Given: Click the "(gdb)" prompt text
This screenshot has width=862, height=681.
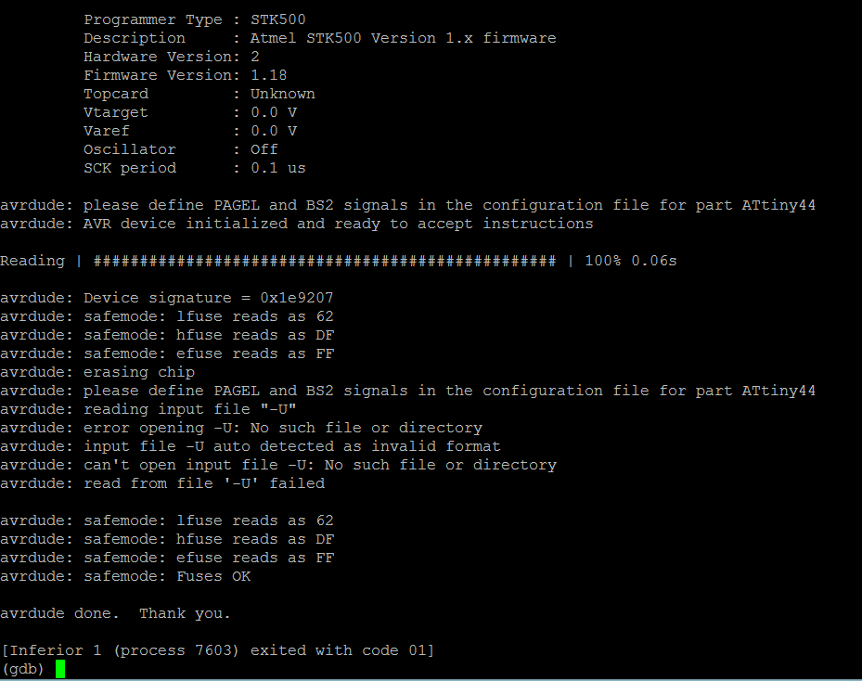Looking at the screenshot, I should 23,670.
